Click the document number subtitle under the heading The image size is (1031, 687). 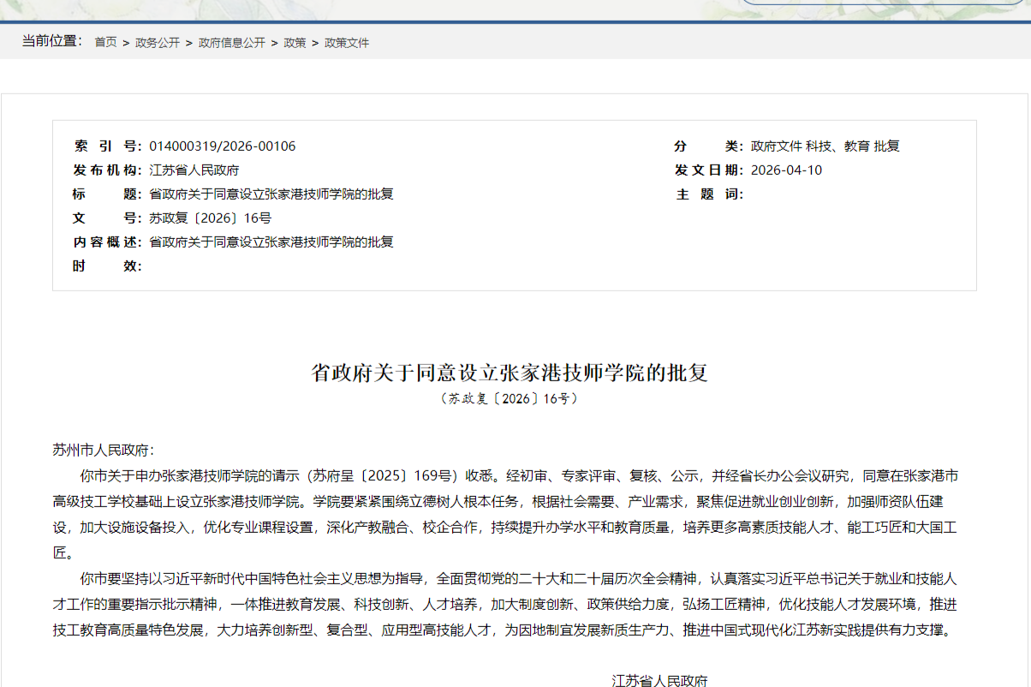click(509, 398)
